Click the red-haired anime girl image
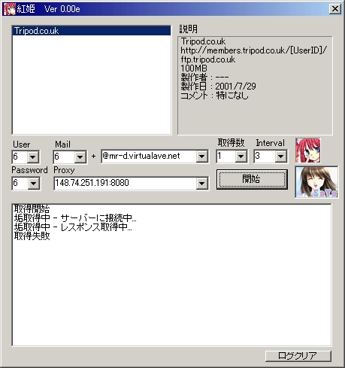Screen dimensions: 345x368 pyautogui.click(x=308, y=151)
